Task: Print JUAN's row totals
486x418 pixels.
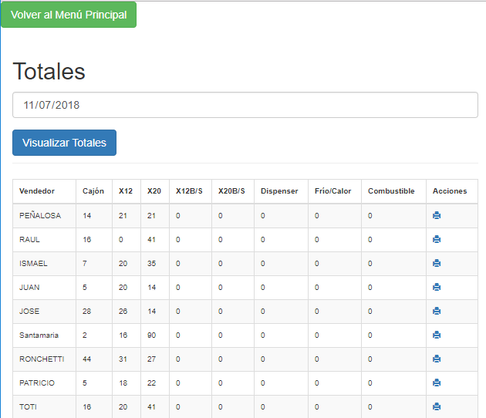Action: pos(437,288)
